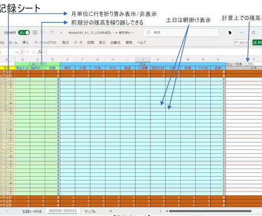Click the three-dot sheet tab splitter handle

(x=161, y=211)
